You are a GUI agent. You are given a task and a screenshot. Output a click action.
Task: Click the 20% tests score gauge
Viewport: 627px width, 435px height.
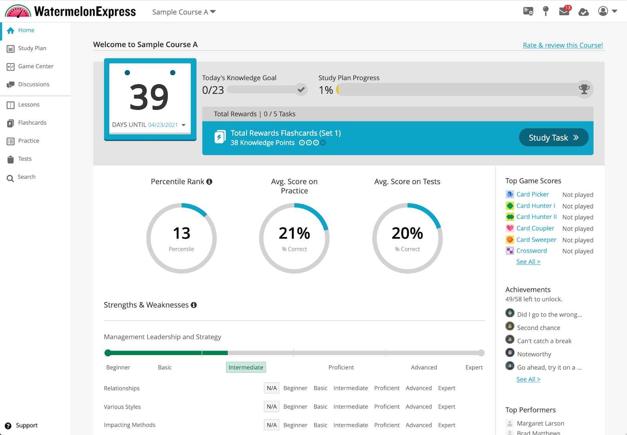[407, 238]
